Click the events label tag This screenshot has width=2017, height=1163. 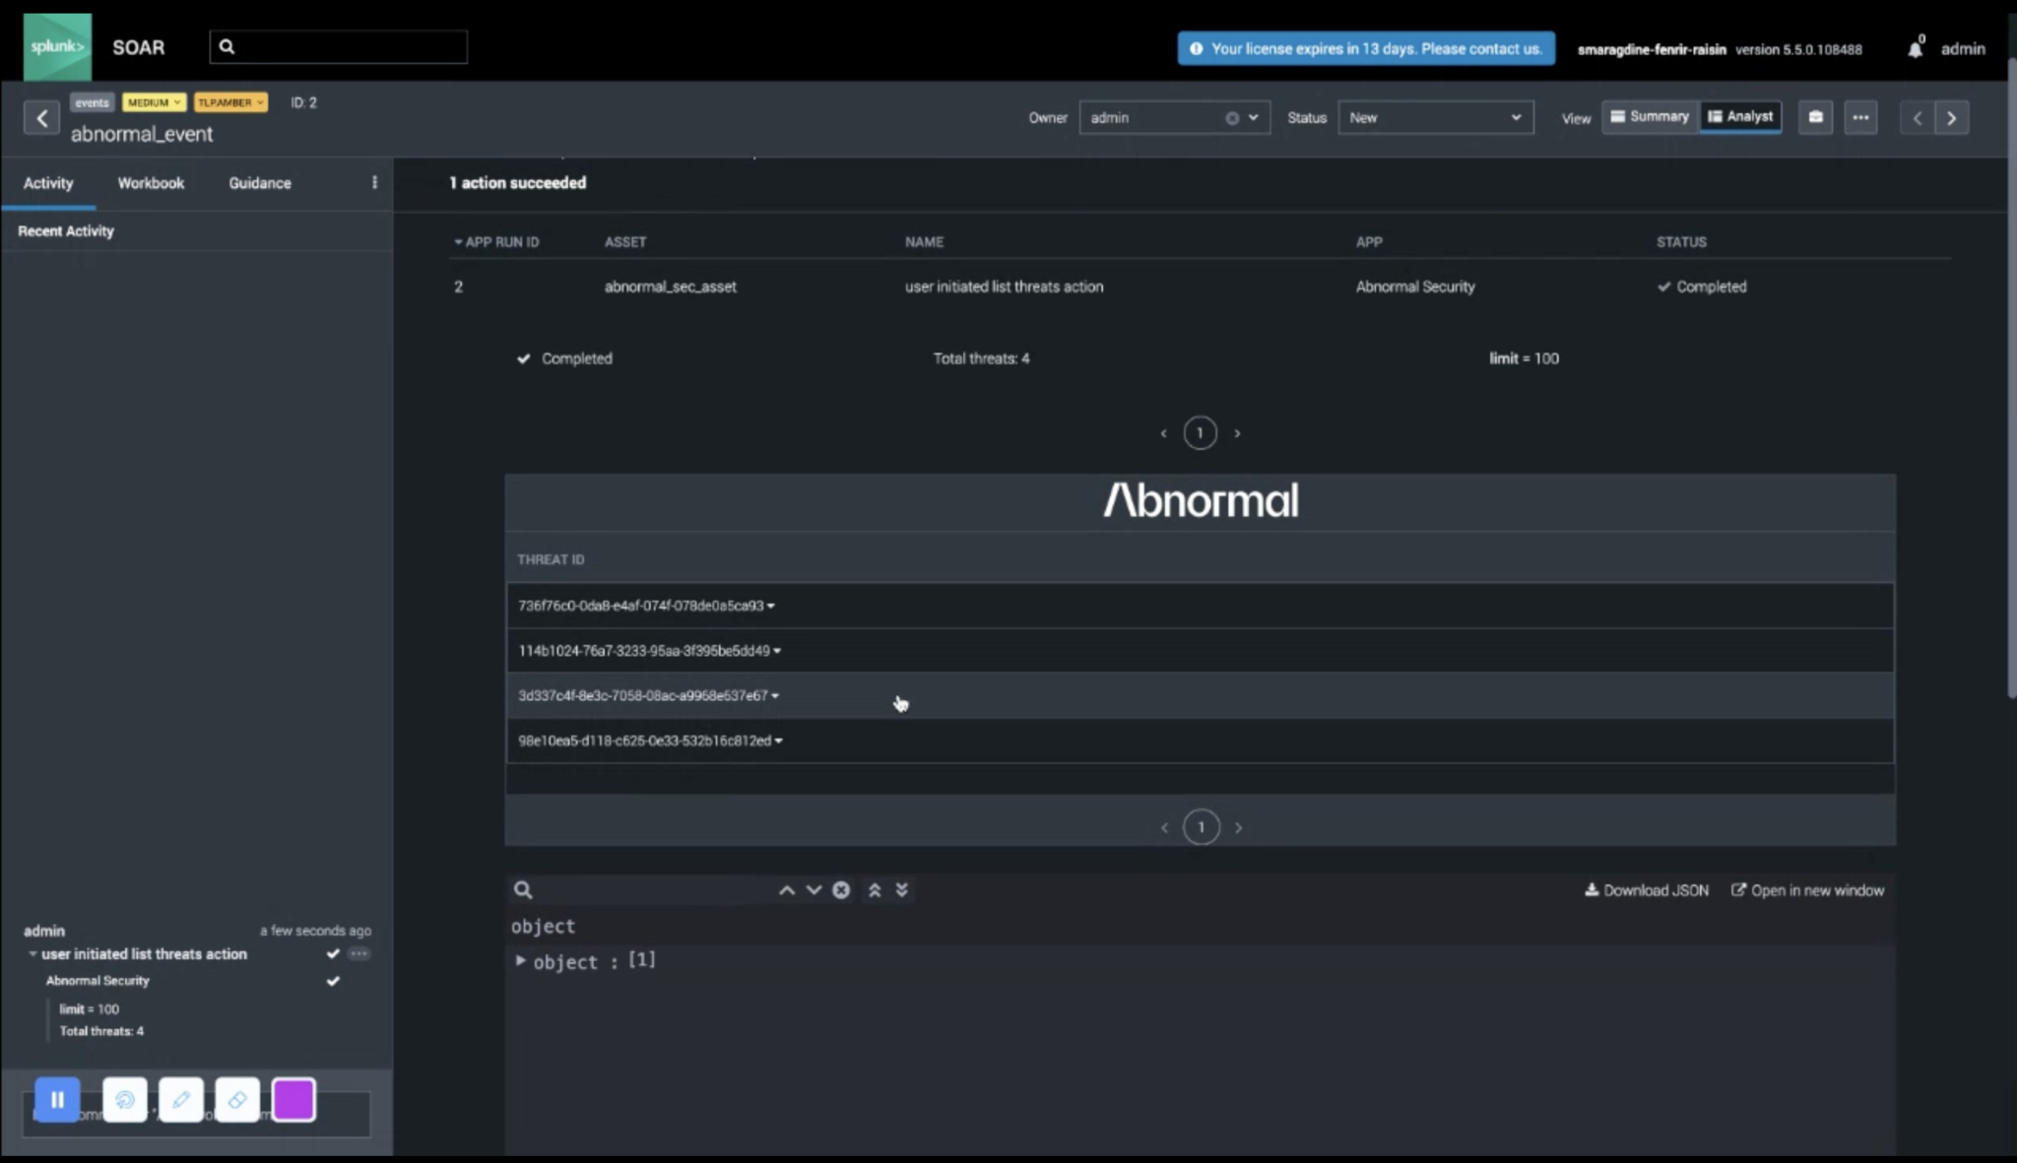coord(92,102)
